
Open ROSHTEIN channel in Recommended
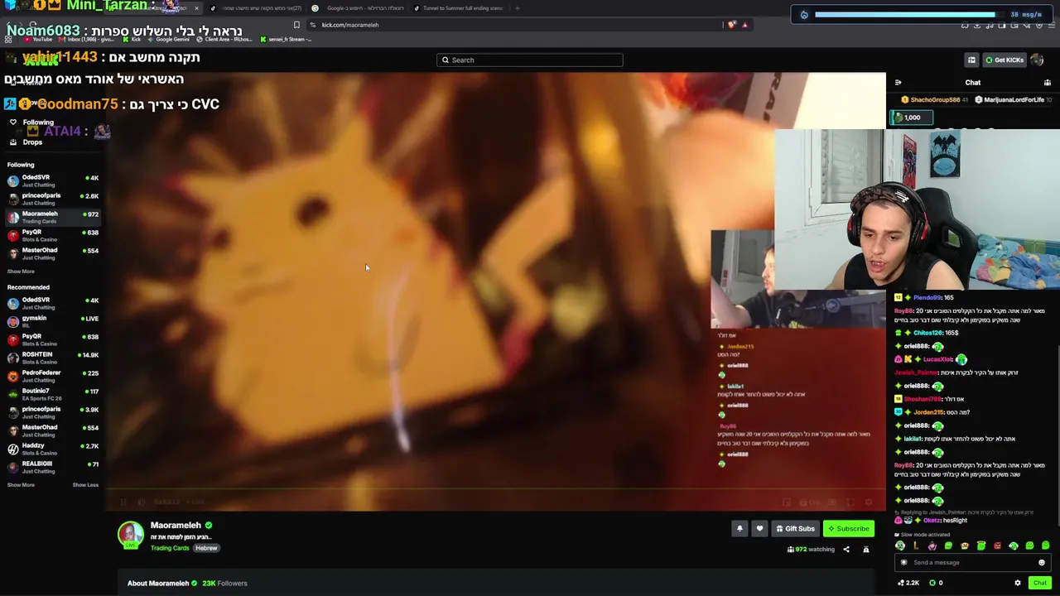pyautogui.click(x=53, y=358)
